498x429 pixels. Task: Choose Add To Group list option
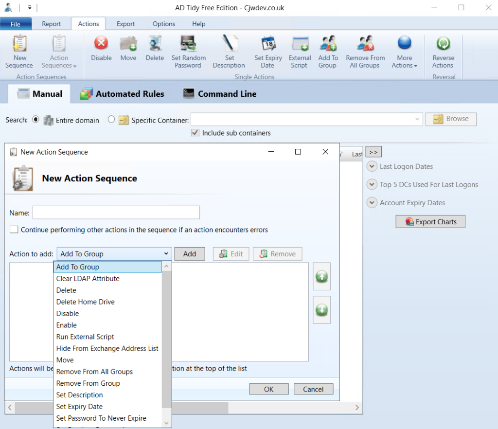107,267
